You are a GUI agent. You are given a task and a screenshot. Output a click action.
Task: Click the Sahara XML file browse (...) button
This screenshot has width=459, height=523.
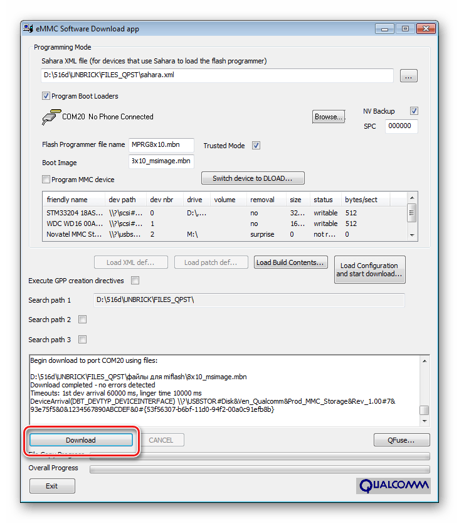click(408, 76)
